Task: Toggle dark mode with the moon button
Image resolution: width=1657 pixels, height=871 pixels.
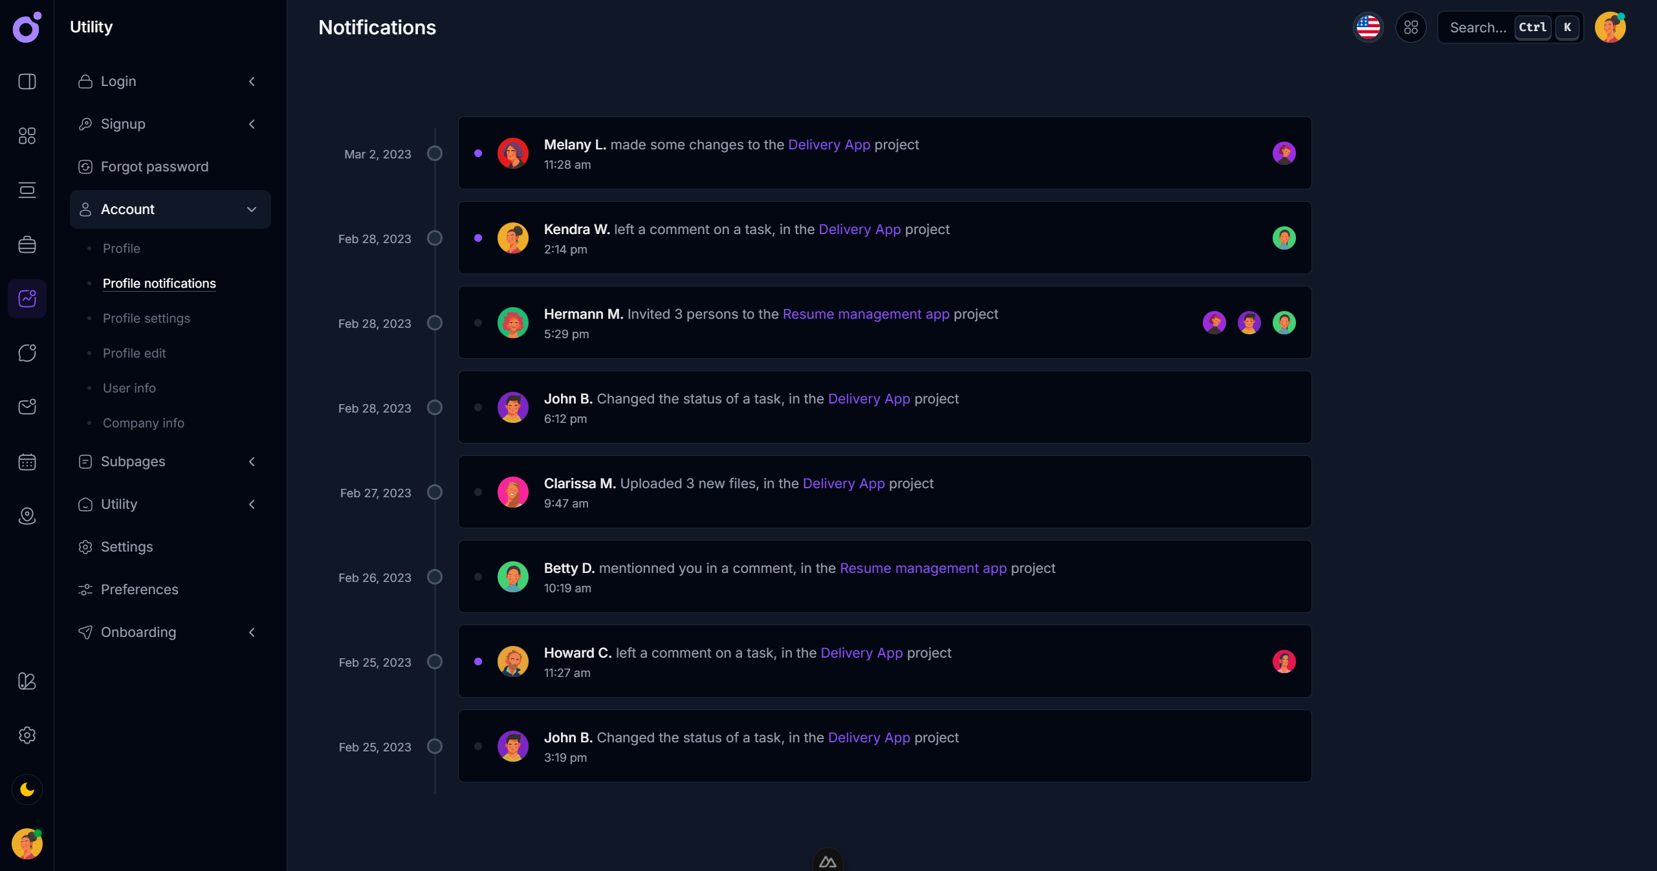Action: pyautogui.click(x=27, y=790)
